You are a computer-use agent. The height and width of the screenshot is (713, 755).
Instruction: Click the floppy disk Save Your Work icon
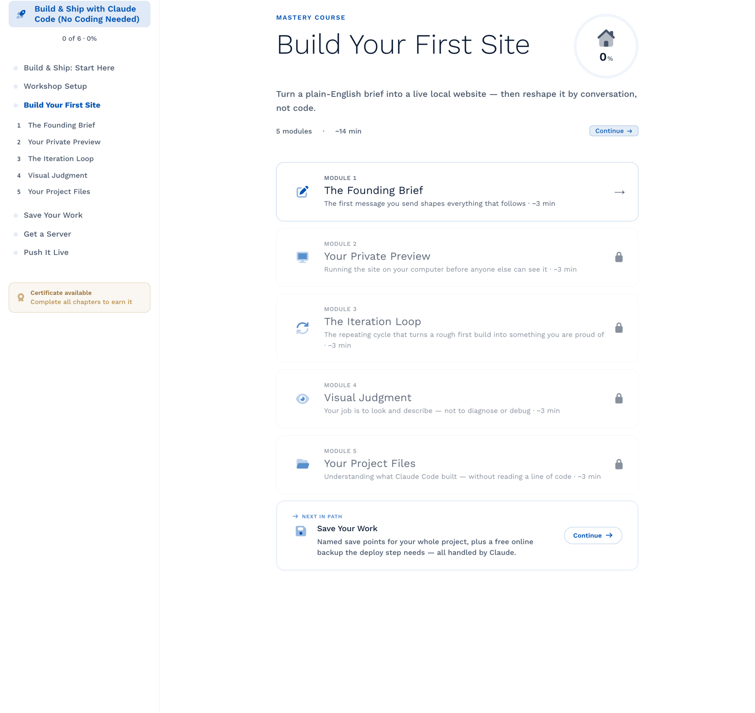301,531
